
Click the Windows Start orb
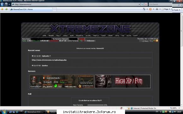point(4,112)
